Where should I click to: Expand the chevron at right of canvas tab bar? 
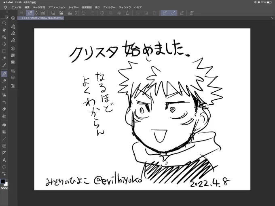(x=272, y=18)
